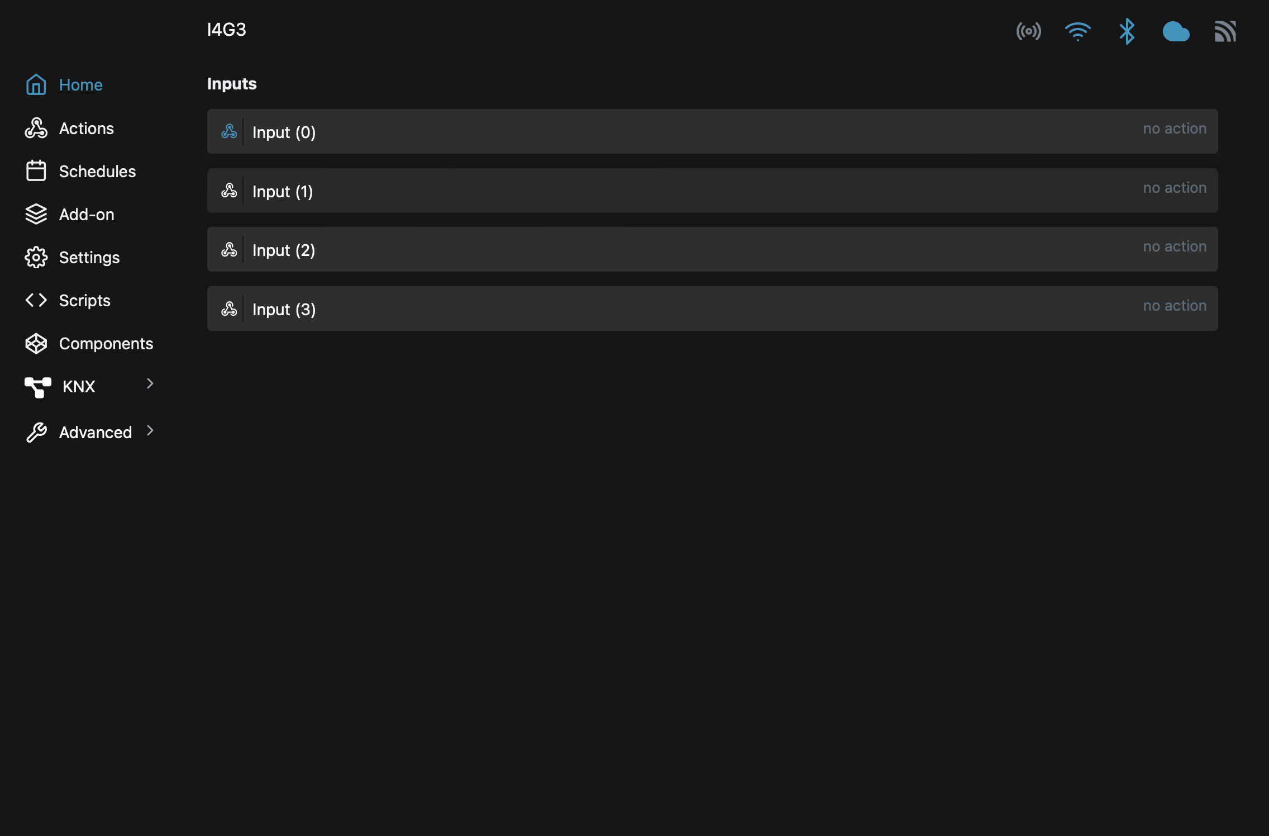This screenshot has height=836, width=1269.
Task: Click the webhook icon beside Input (0)
Action: [229, 132]
